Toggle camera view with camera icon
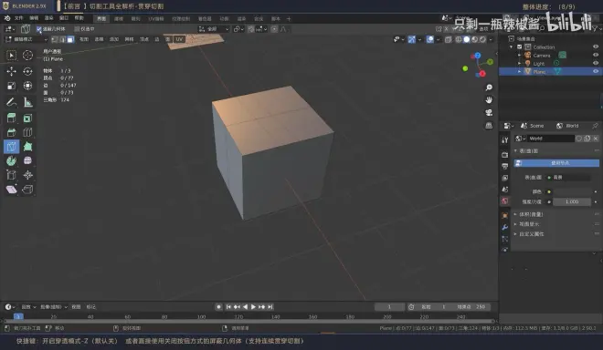The image size is (603, 350). click(x=489, y=113)
